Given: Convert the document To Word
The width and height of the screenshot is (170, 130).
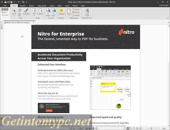Looking at the screenshot, I should click(x=48, y=12).
